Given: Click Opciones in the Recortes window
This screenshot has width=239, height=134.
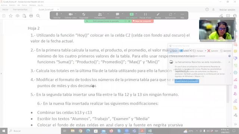Looking at the screenshot, I should [x=226, y=51].
